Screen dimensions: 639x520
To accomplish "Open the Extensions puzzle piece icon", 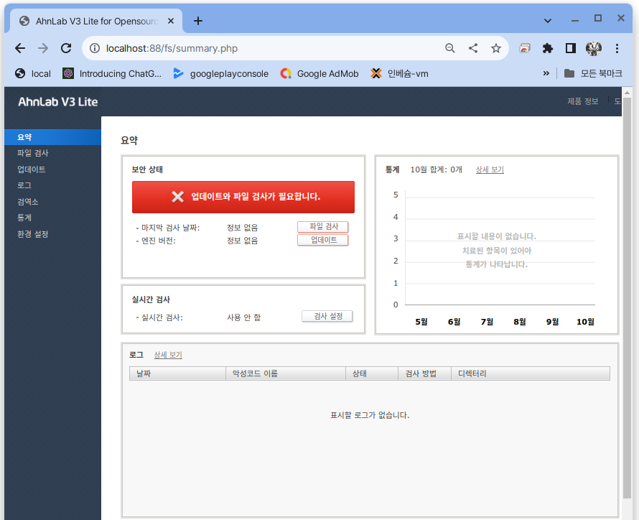I will point(548,49).
